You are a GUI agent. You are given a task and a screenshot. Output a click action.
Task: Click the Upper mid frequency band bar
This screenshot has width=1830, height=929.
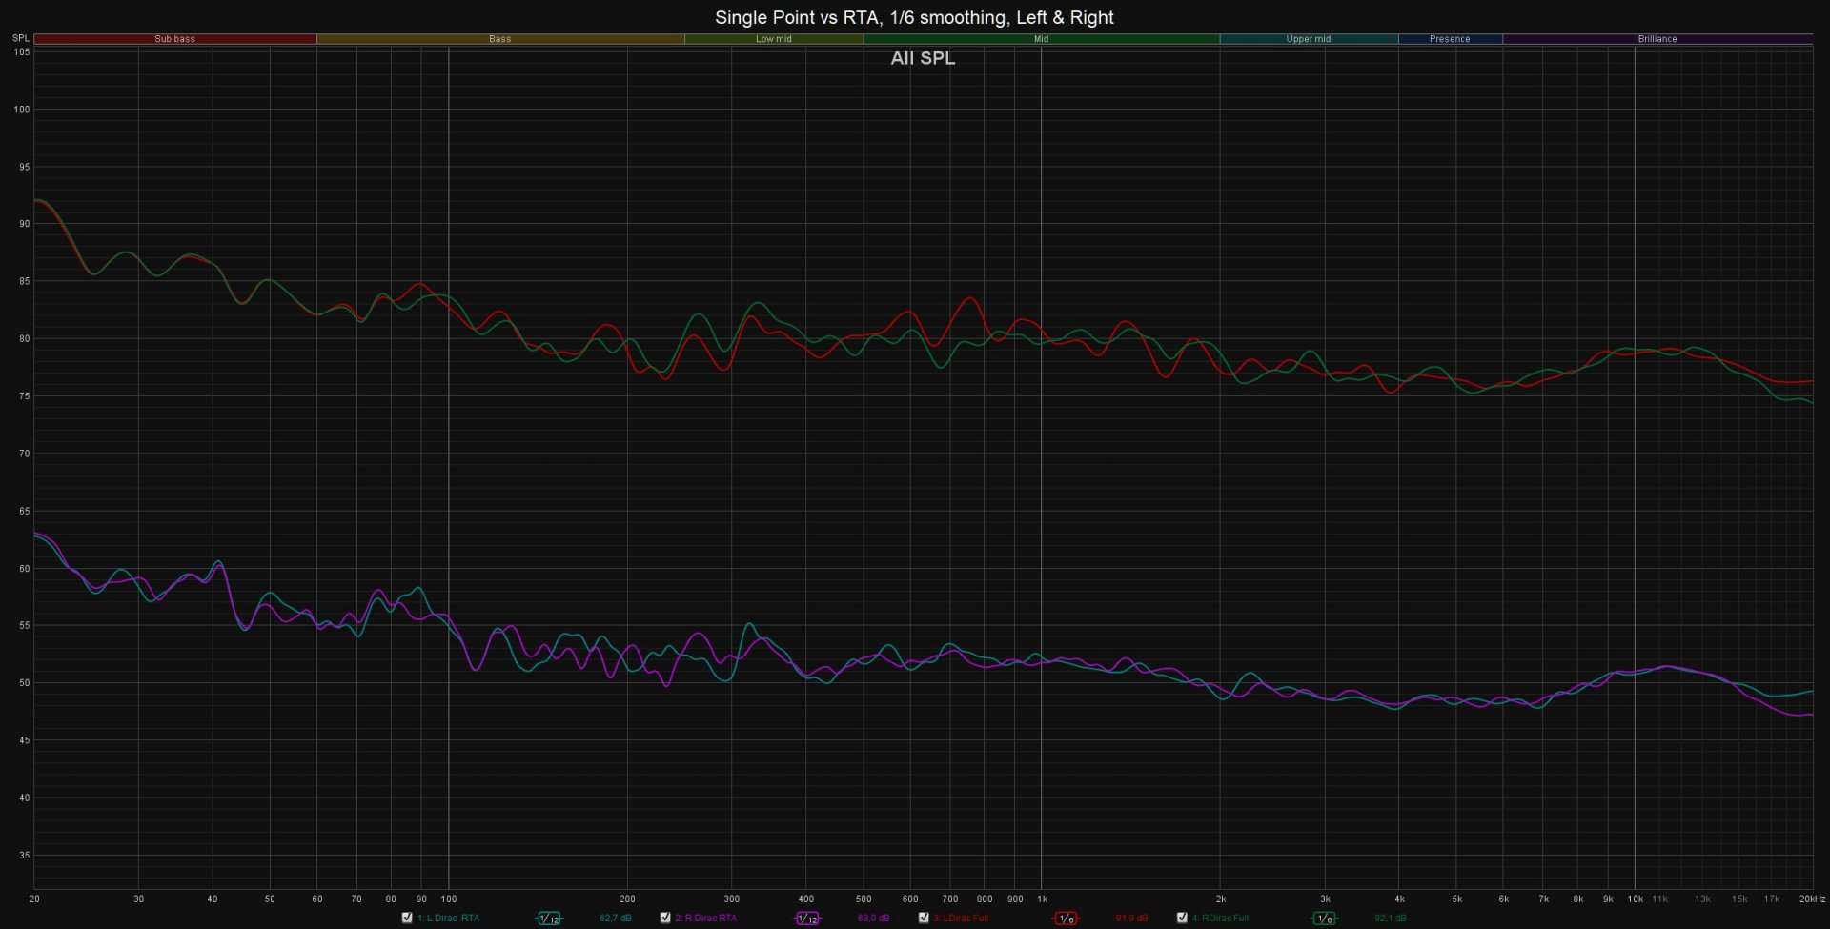[x=1309, y=39]
